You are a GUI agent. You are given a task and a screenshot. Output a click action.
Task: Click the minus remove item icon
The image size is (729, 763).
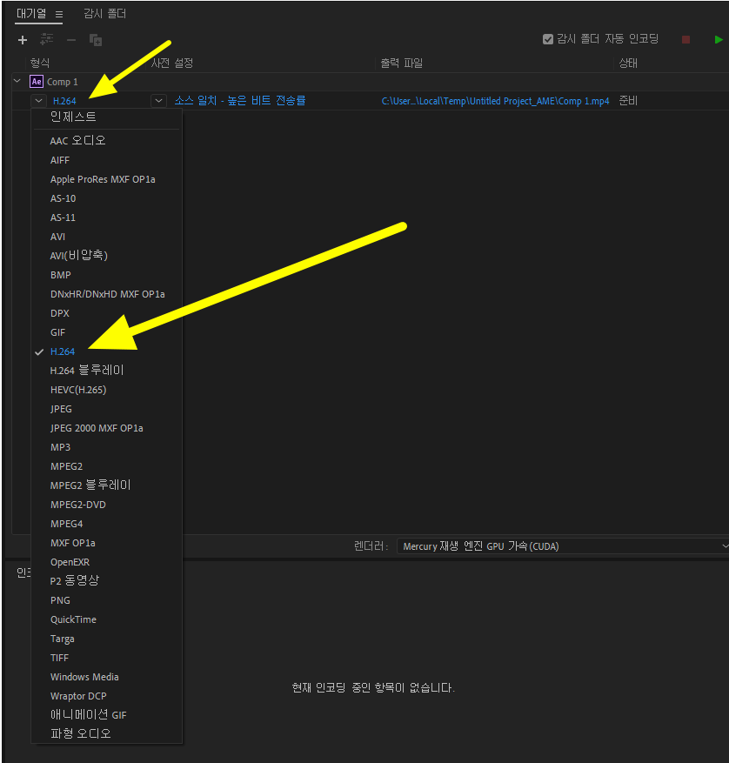coord(71,40)
